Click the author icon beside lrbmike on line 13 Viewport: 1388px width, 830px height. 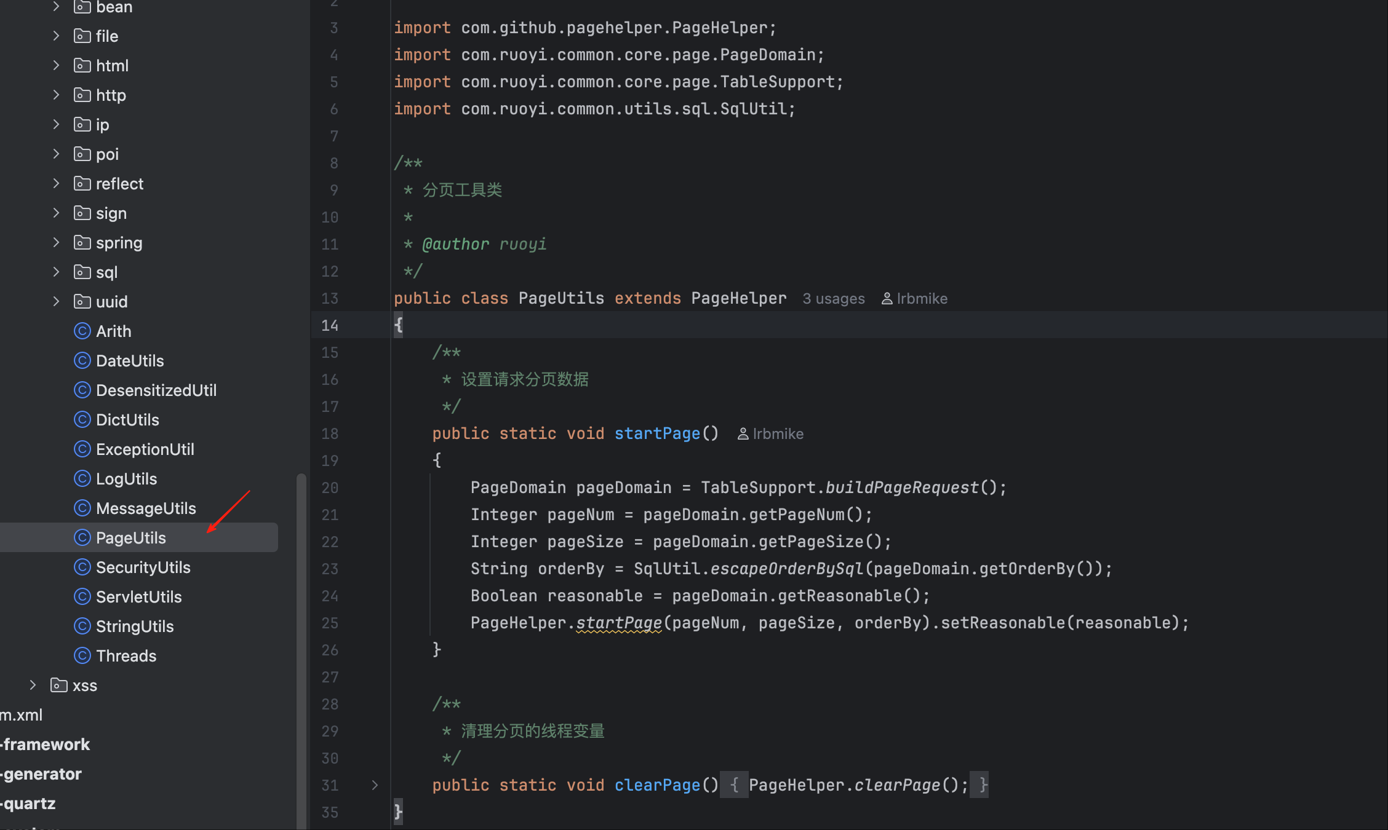pos(887,299)
